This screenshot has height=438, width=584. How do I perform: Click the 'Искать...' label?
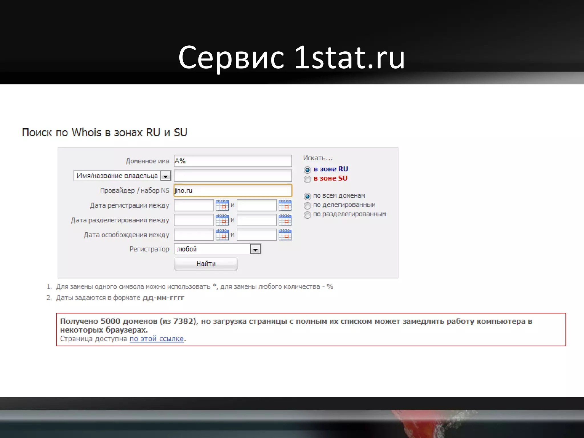click(318, 158)
